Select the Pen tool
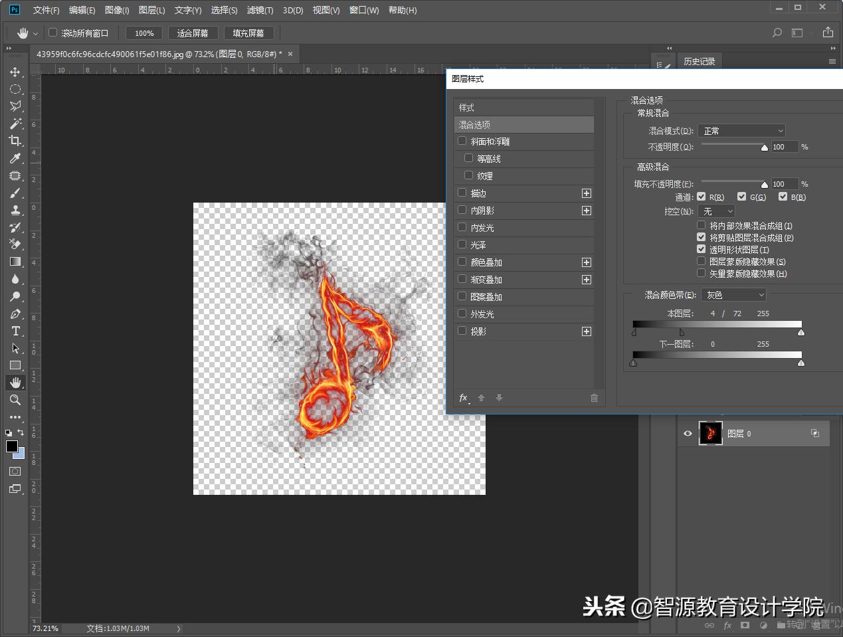The width and height of the screenshot is (843, 637). (x=15, y=314)
